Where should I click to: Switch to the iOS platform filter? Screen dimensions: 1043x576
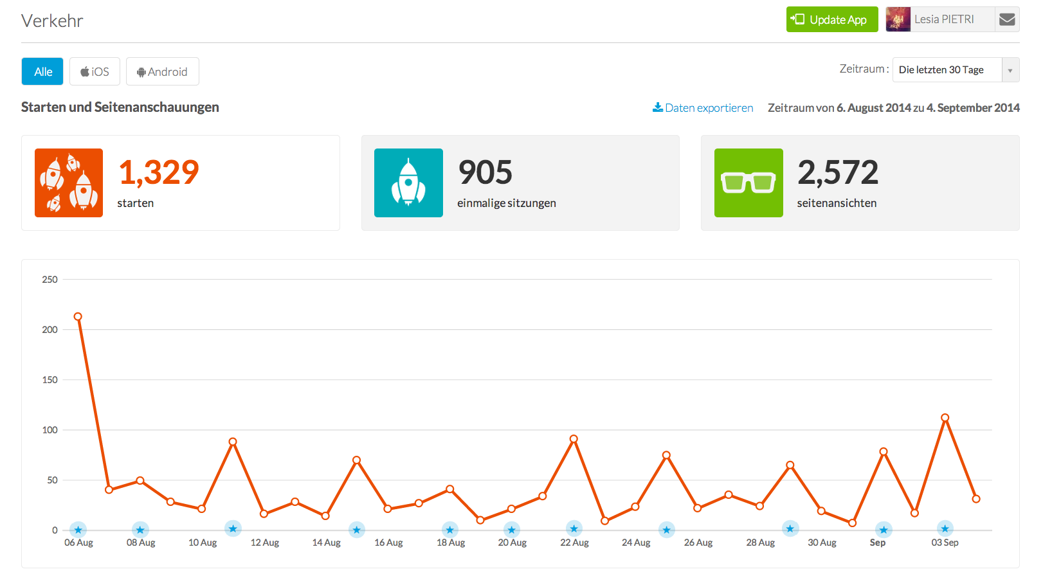click(x=95, y=71)
